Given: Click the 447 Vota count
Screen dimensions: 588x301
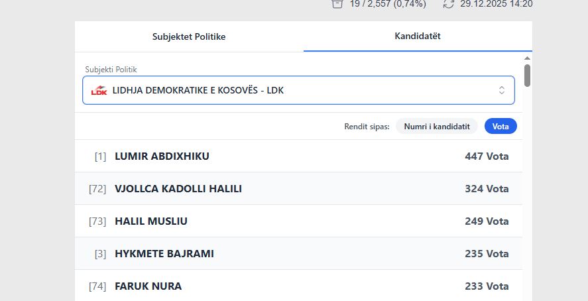Looking at the screenshot, I should click(x=487, y=156).
